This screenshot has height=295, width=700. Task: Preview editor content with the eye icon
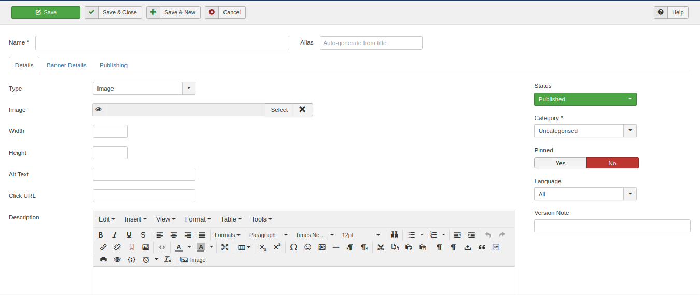(117, 260)
